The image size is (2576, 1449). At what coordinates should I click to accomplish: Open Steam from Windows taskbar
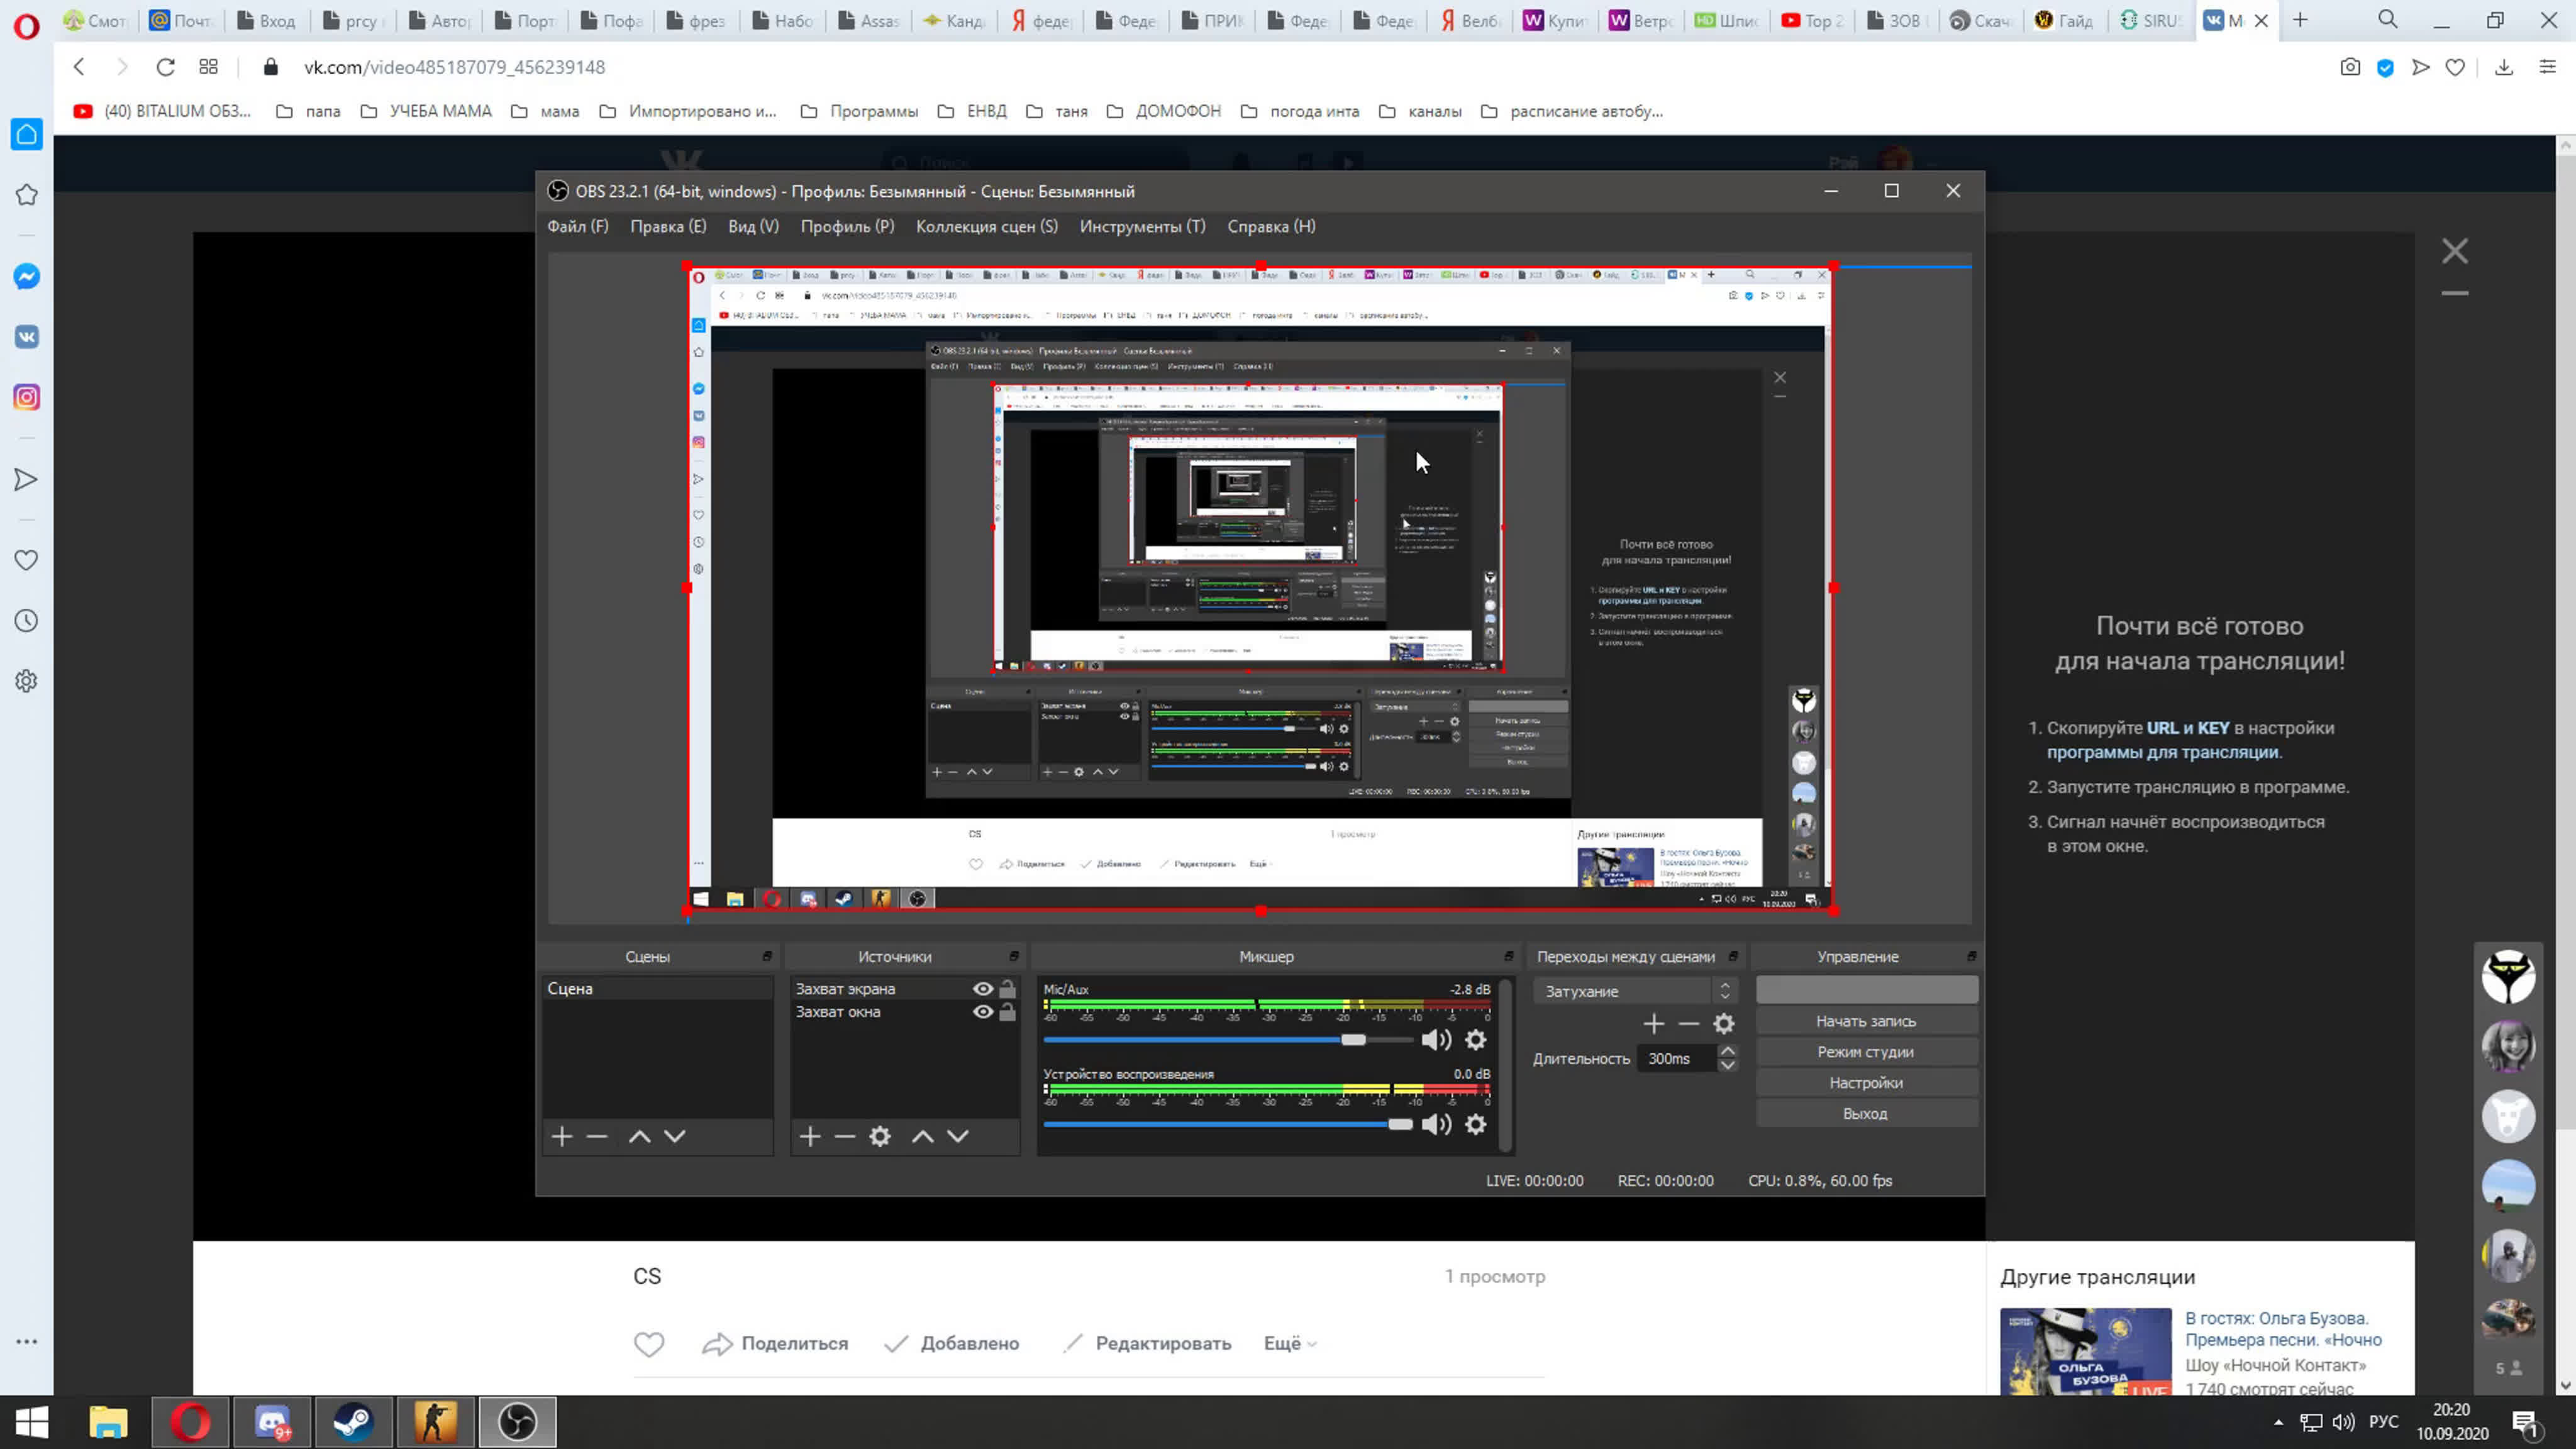pyautogui.click(x=353, y=1422)
